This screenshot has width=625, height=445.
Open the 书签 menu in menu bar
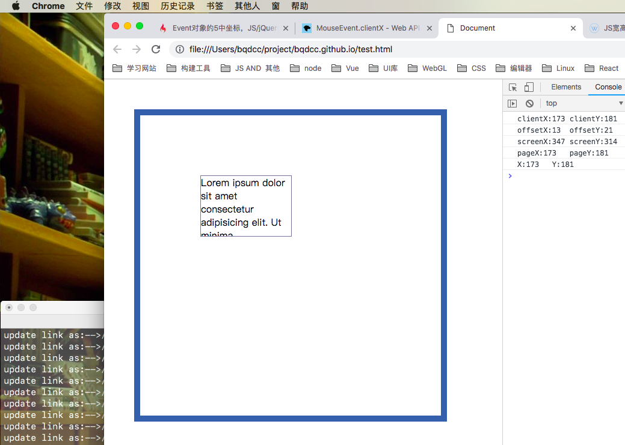click(x=215, y=6)
